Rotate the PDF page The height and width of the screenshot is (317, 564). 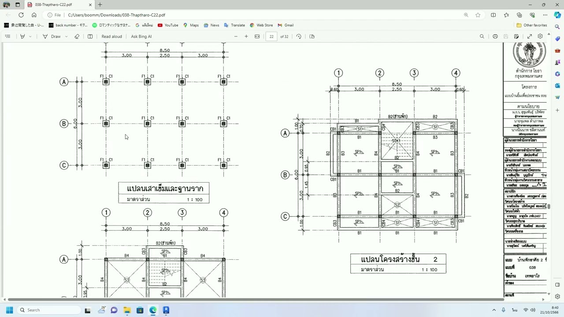[x=299, y=37]
